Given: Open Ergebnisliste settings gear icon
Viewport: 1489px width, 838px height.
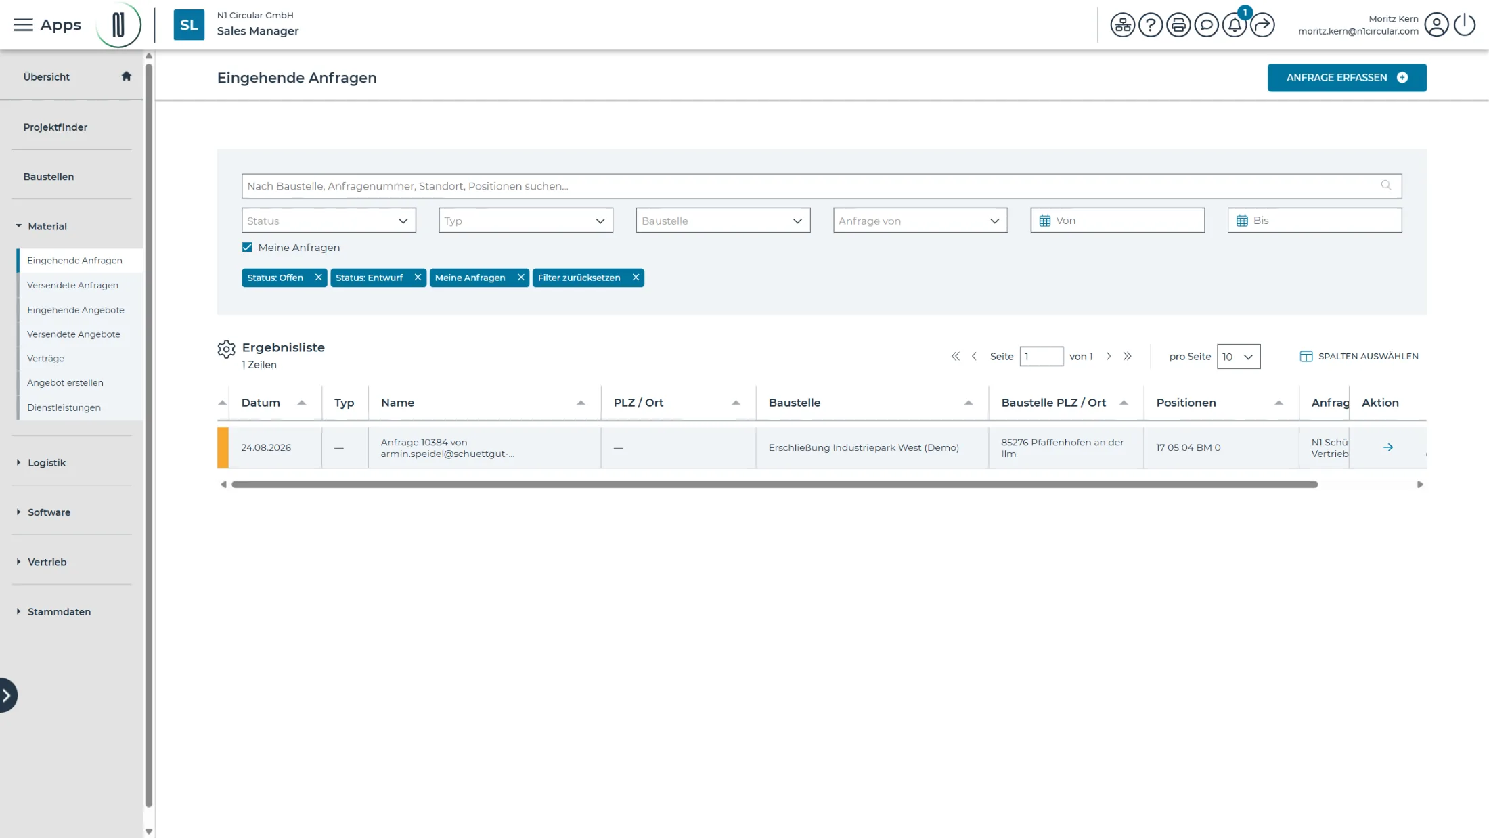Looking at the screenshot, I should click(226, 349).
